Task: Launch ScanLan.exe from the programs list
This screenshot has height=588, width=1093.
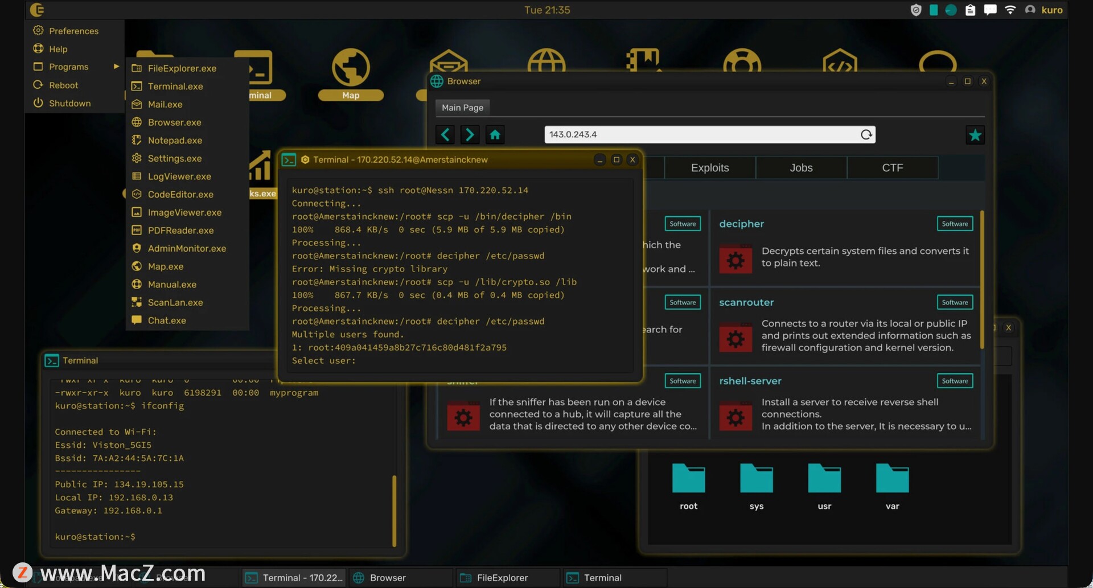Action: tap(175, 302)
